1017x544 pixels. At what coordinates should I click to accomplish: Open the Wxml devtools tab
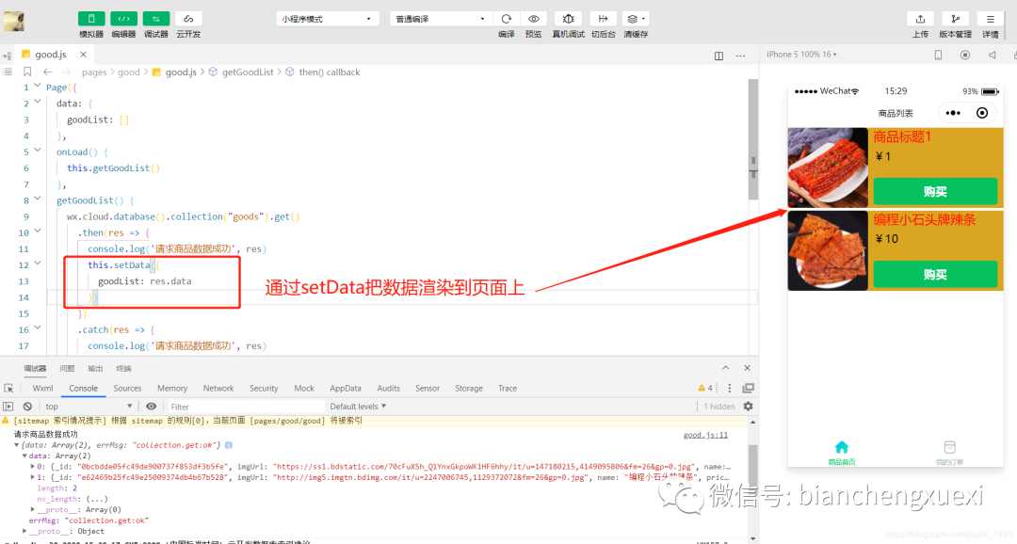tap(42, 389)
